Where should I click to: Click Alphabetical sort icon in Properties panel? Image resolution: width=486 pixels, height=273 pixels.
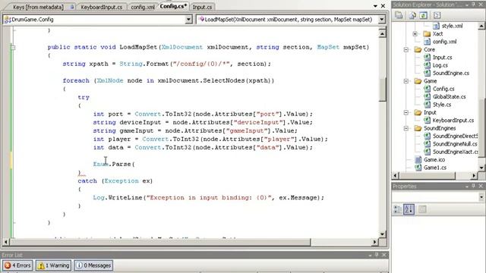tap(409, 209)
